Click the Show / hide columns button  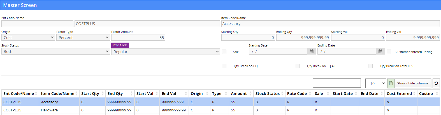pos(413,83)
